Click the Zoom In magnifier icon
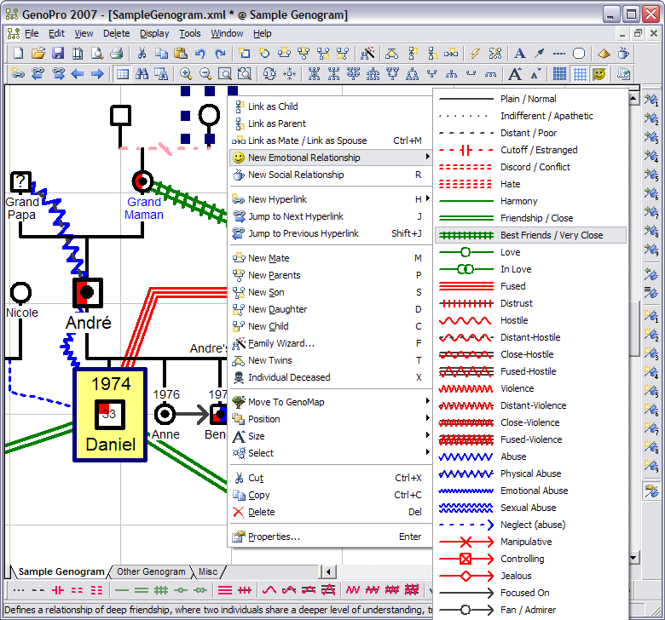Viewport: 665px width, 620px height. [x=185, y=74]
